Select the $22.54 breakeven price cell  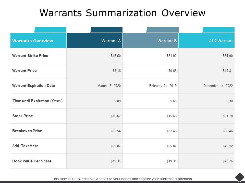coord(116,131)
